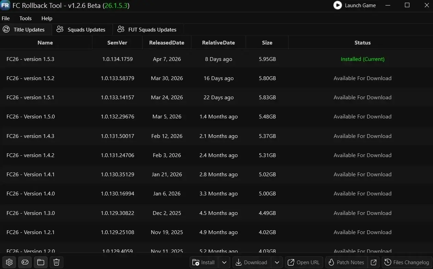Open the Tools menu
This screenshot has height=269, width=433.
tap(25, 18)
